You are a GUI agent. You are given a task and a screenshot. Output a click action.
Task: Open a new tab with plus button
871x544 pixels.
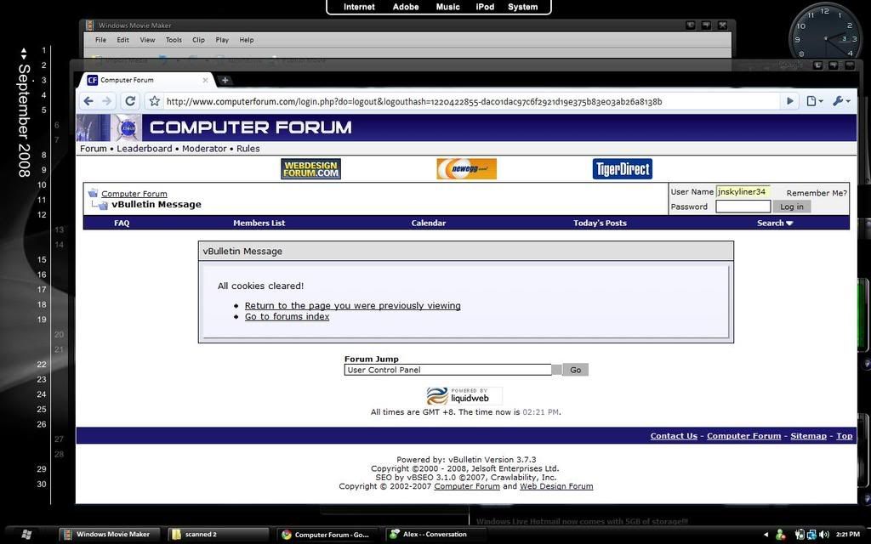225,80
